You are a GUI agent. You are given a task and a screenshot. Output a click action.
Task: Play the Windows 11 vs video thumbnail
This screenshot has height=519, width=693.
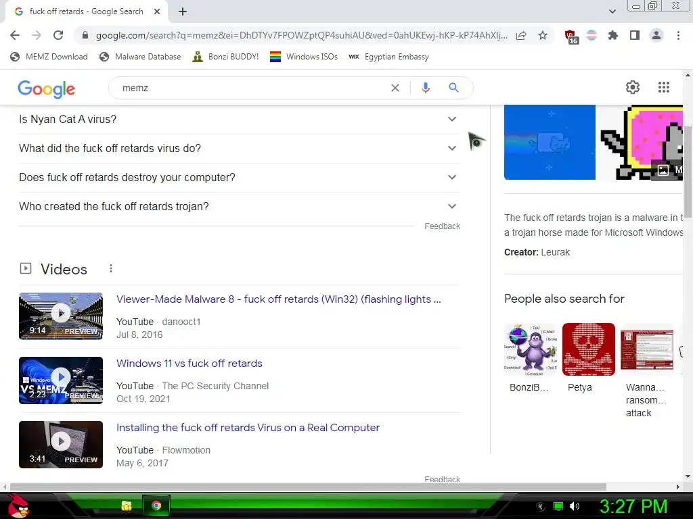[x=61, y=380]
